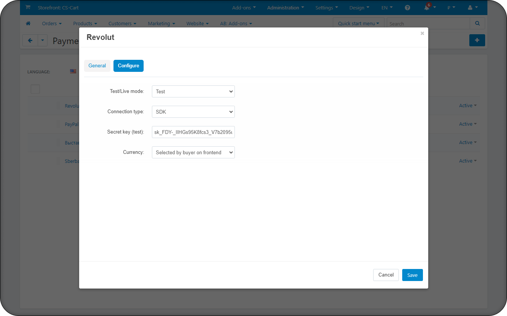Open Active status dropdown for PayPal row

468,124
